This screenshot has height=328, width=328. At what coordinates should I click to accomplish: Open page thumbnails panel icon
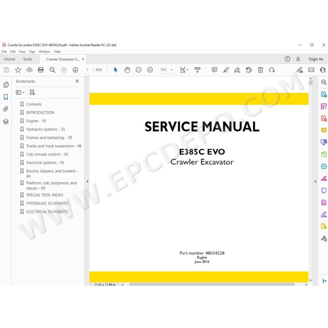[x=6, y=85]
